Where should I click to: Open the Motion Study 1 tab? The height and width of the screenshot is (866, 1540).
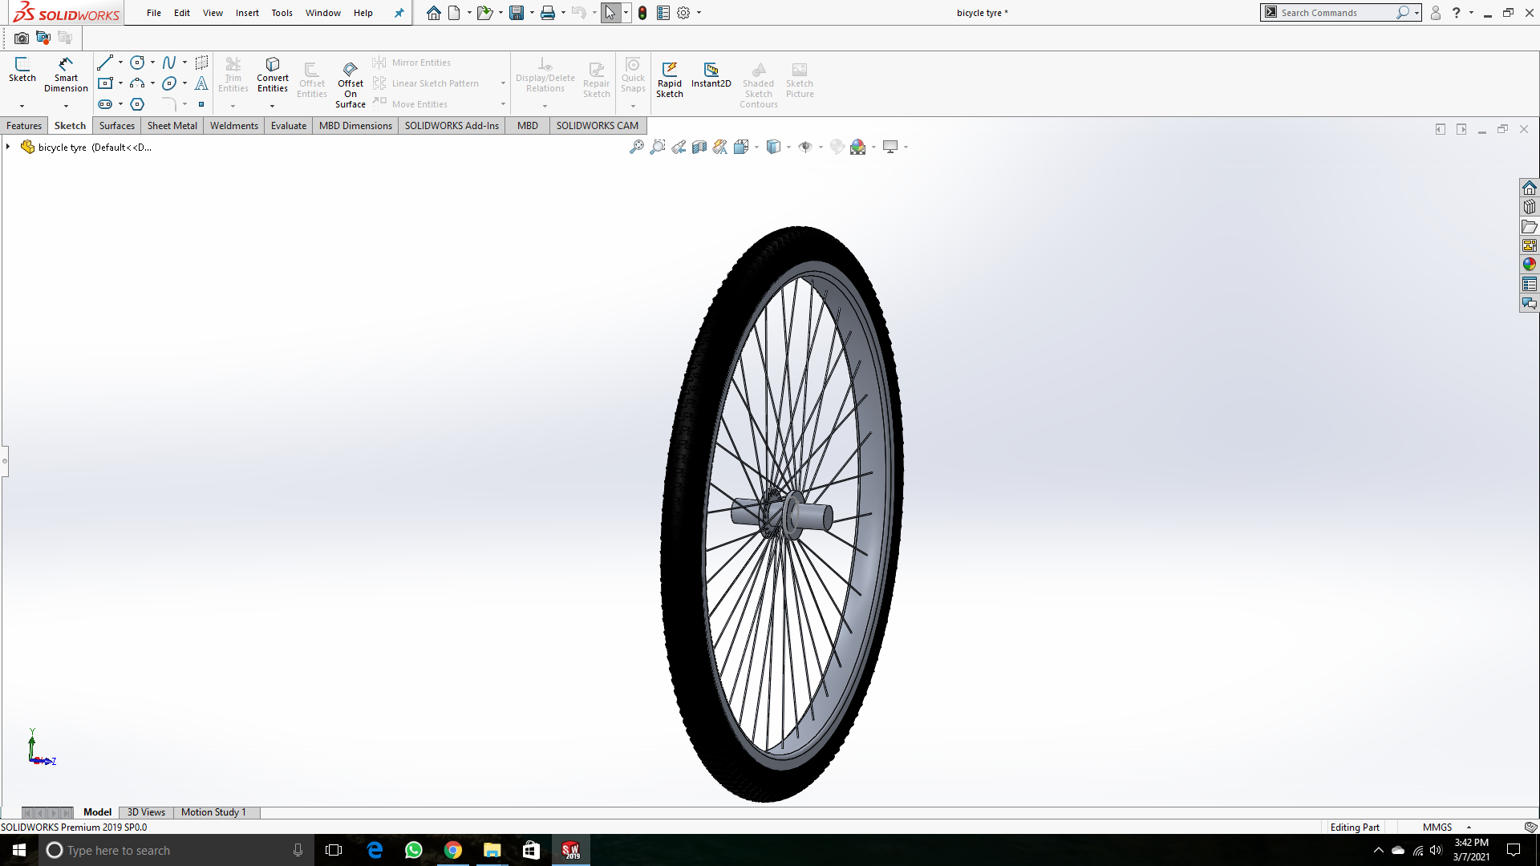tap(213, 812)
